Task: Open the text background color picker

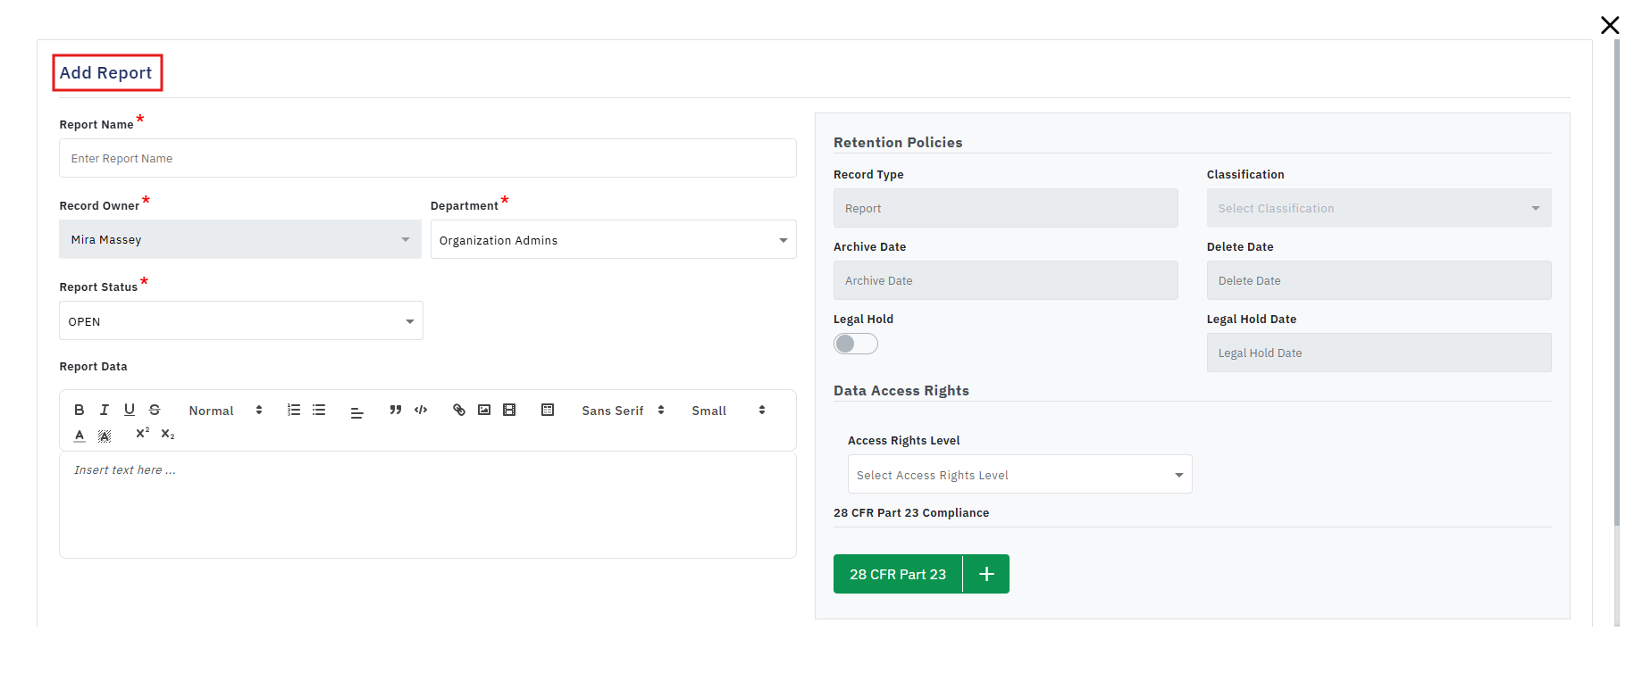Action: pyautogui.click(x=105, y=435)
